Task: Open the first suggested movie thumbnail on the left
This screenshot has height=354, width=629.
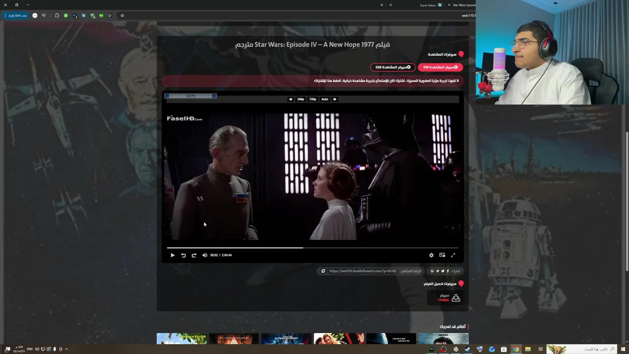Action: (182, 339)
